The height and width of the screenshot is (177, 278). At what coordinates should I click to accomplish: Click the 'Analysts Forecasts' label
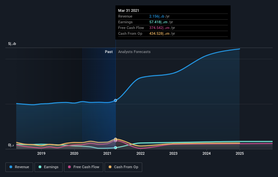[x=134, y=52]
